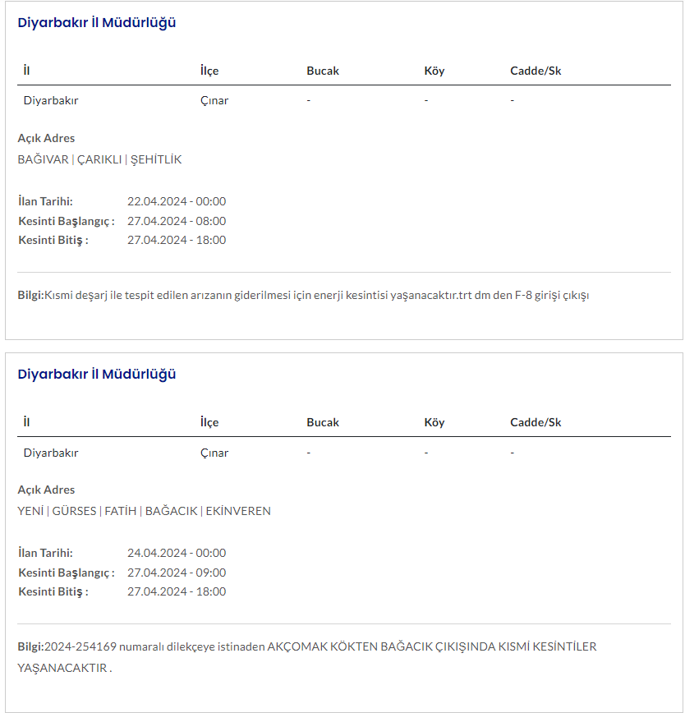Viewport: 685px width, 713px height.
Task: Click the Diyarbakır İl Müdürlüğü heading above the YENI address
Action: point(97,375)
